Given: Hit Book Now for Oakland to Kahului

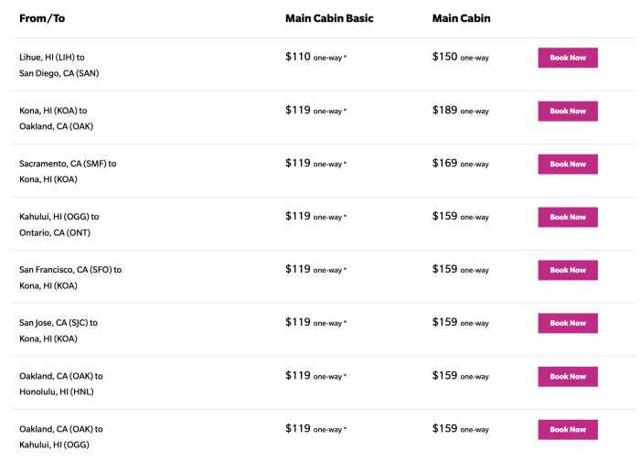Looking at the screenshot, I should coord(567,429).
